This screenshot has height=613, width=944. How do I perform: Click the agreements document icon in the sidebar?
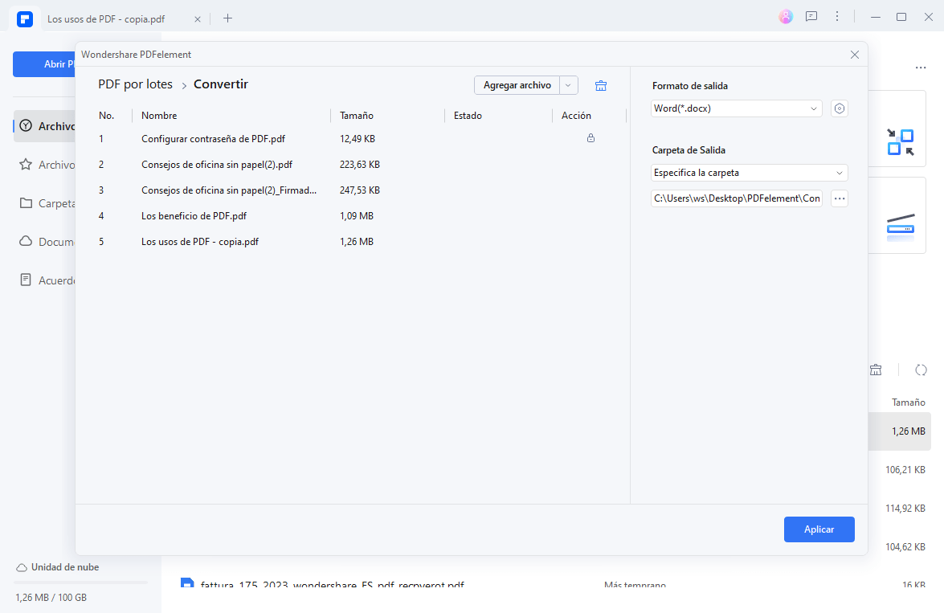[x=26, y=280]
